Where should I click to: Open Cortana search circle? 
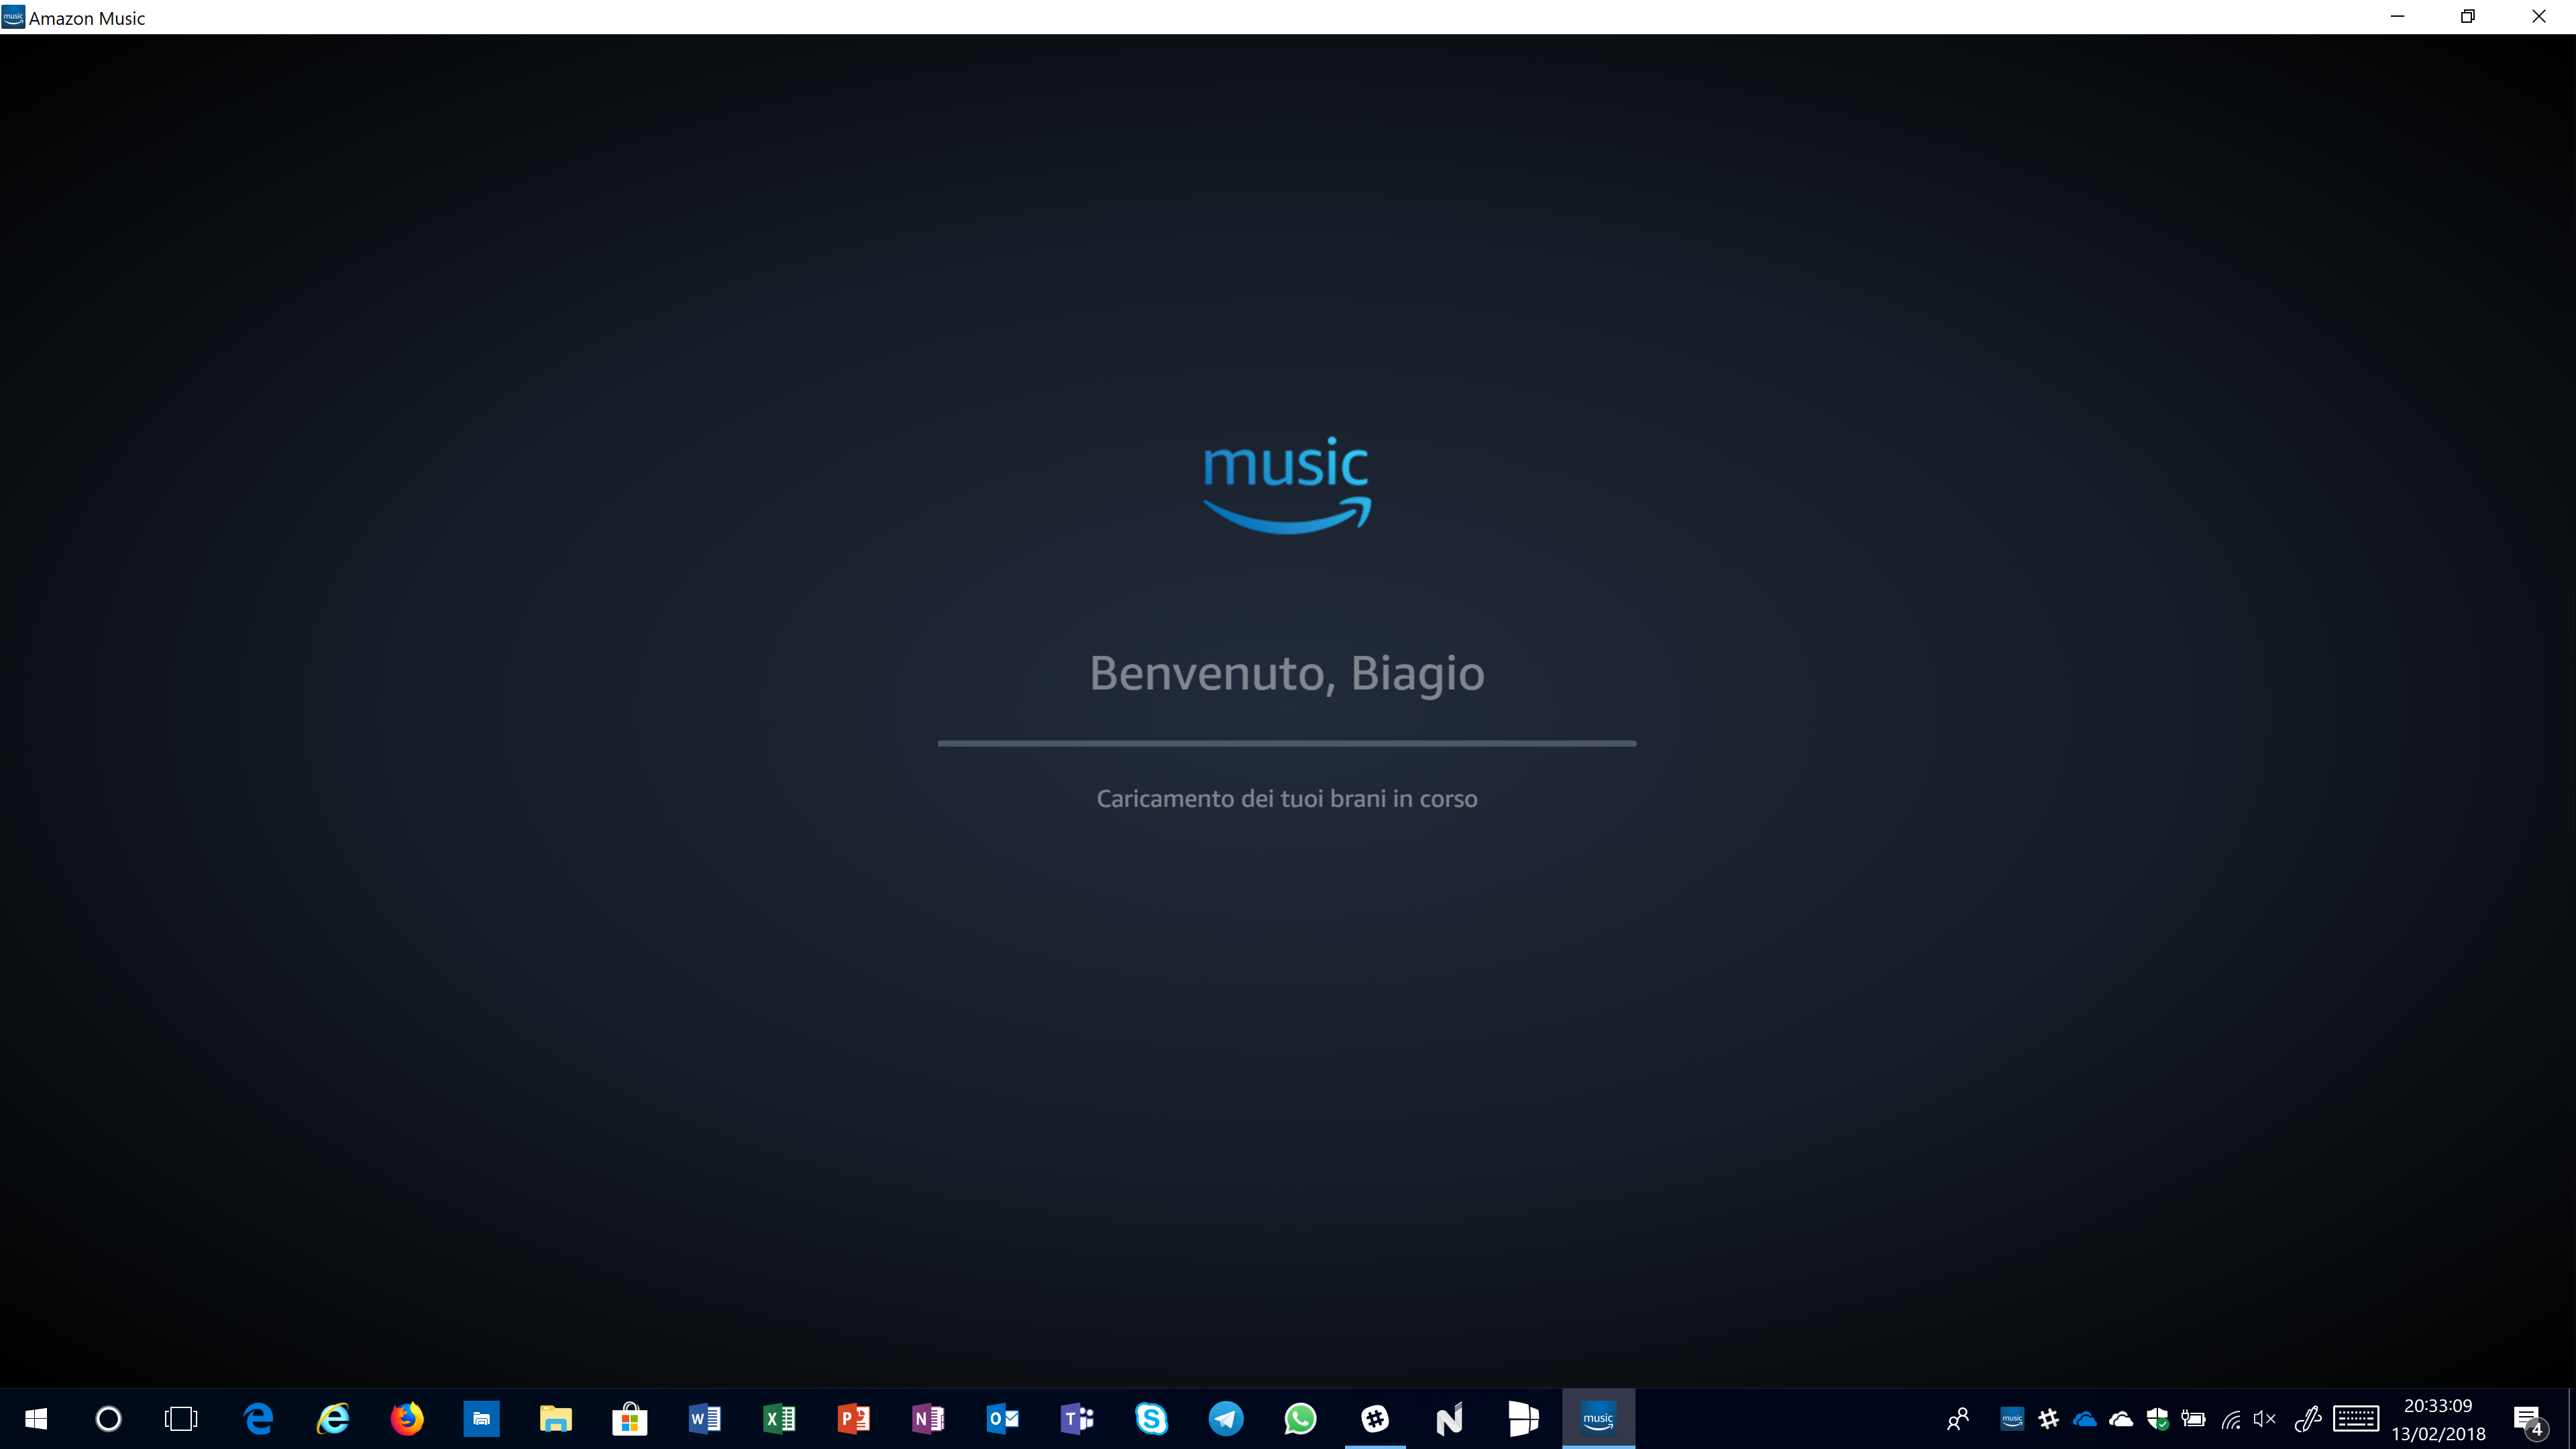point(108,1418)
